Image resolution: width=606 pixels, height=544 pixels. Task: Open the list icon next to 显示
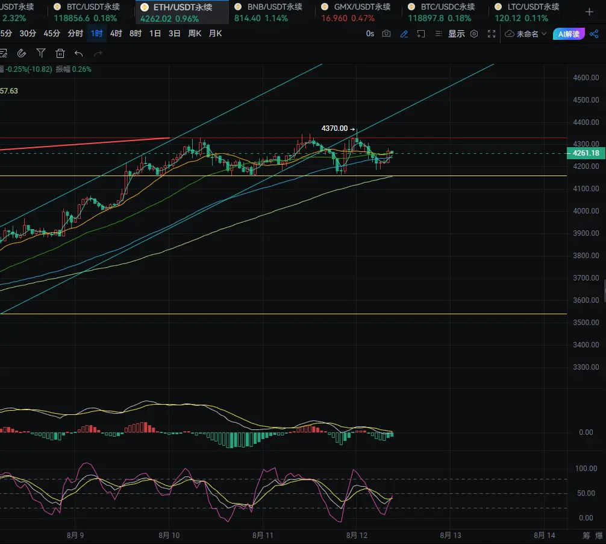tap(439, 34)
